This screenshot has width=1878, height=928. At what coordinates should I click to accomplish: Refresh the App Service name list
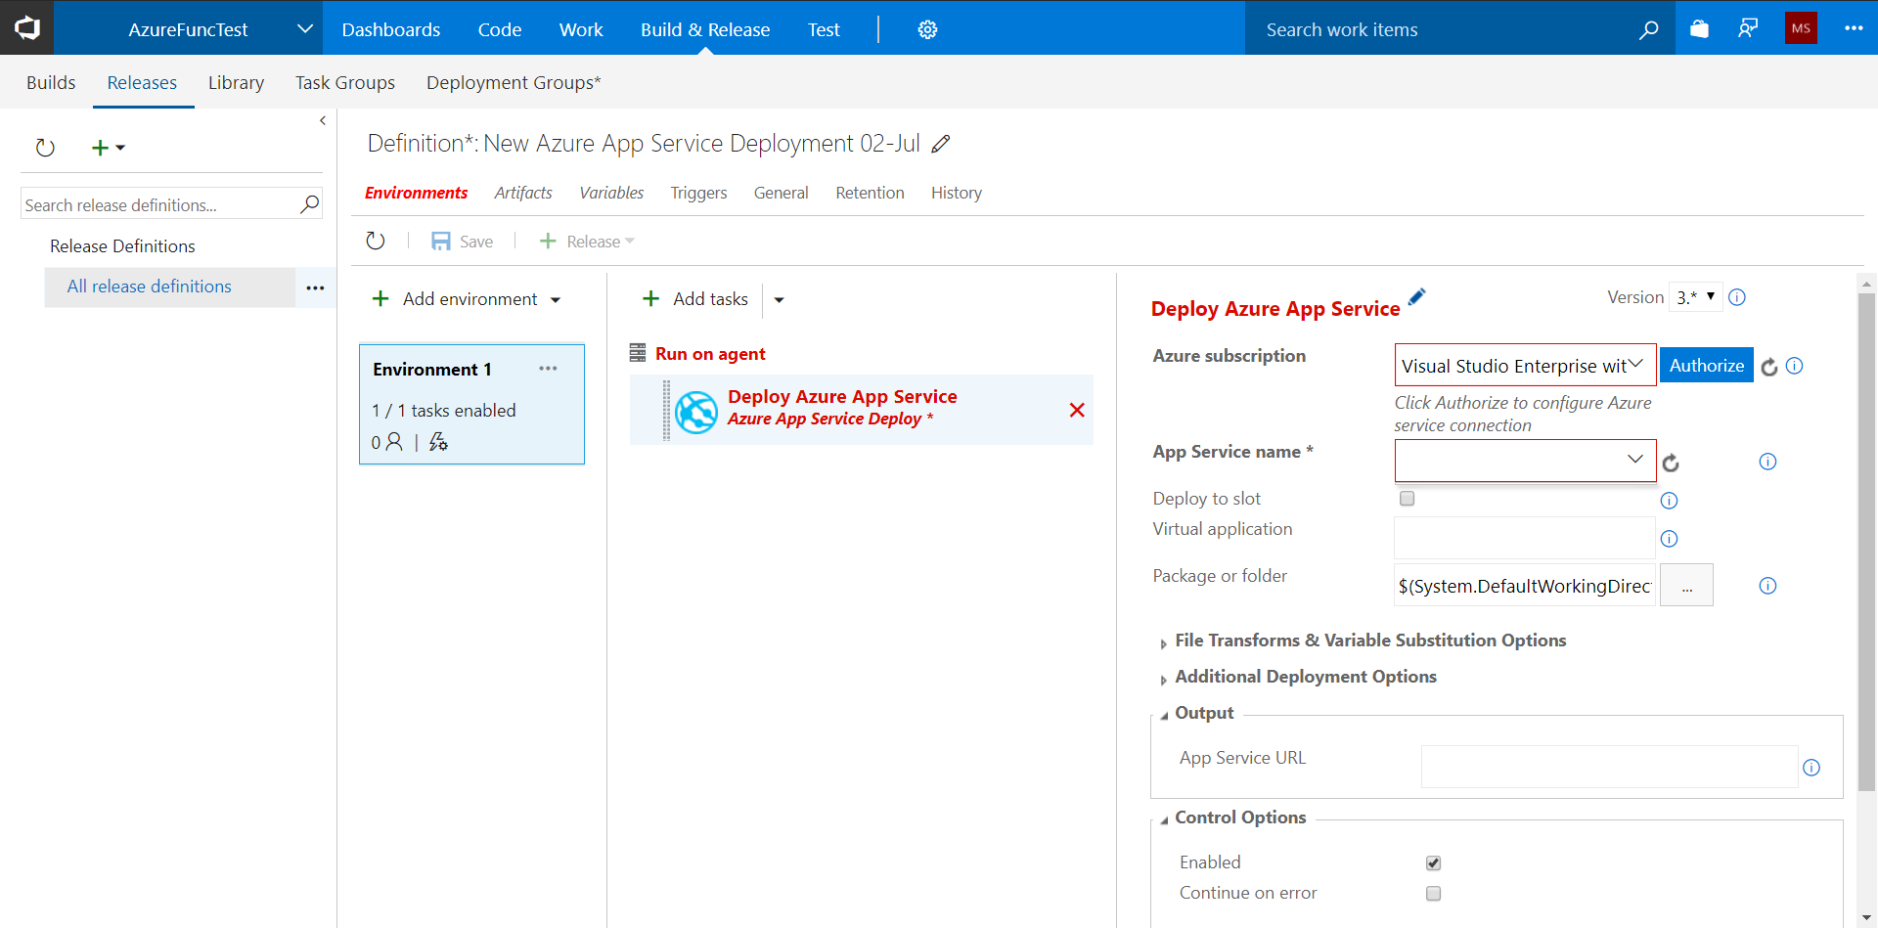click(1671, 463)
